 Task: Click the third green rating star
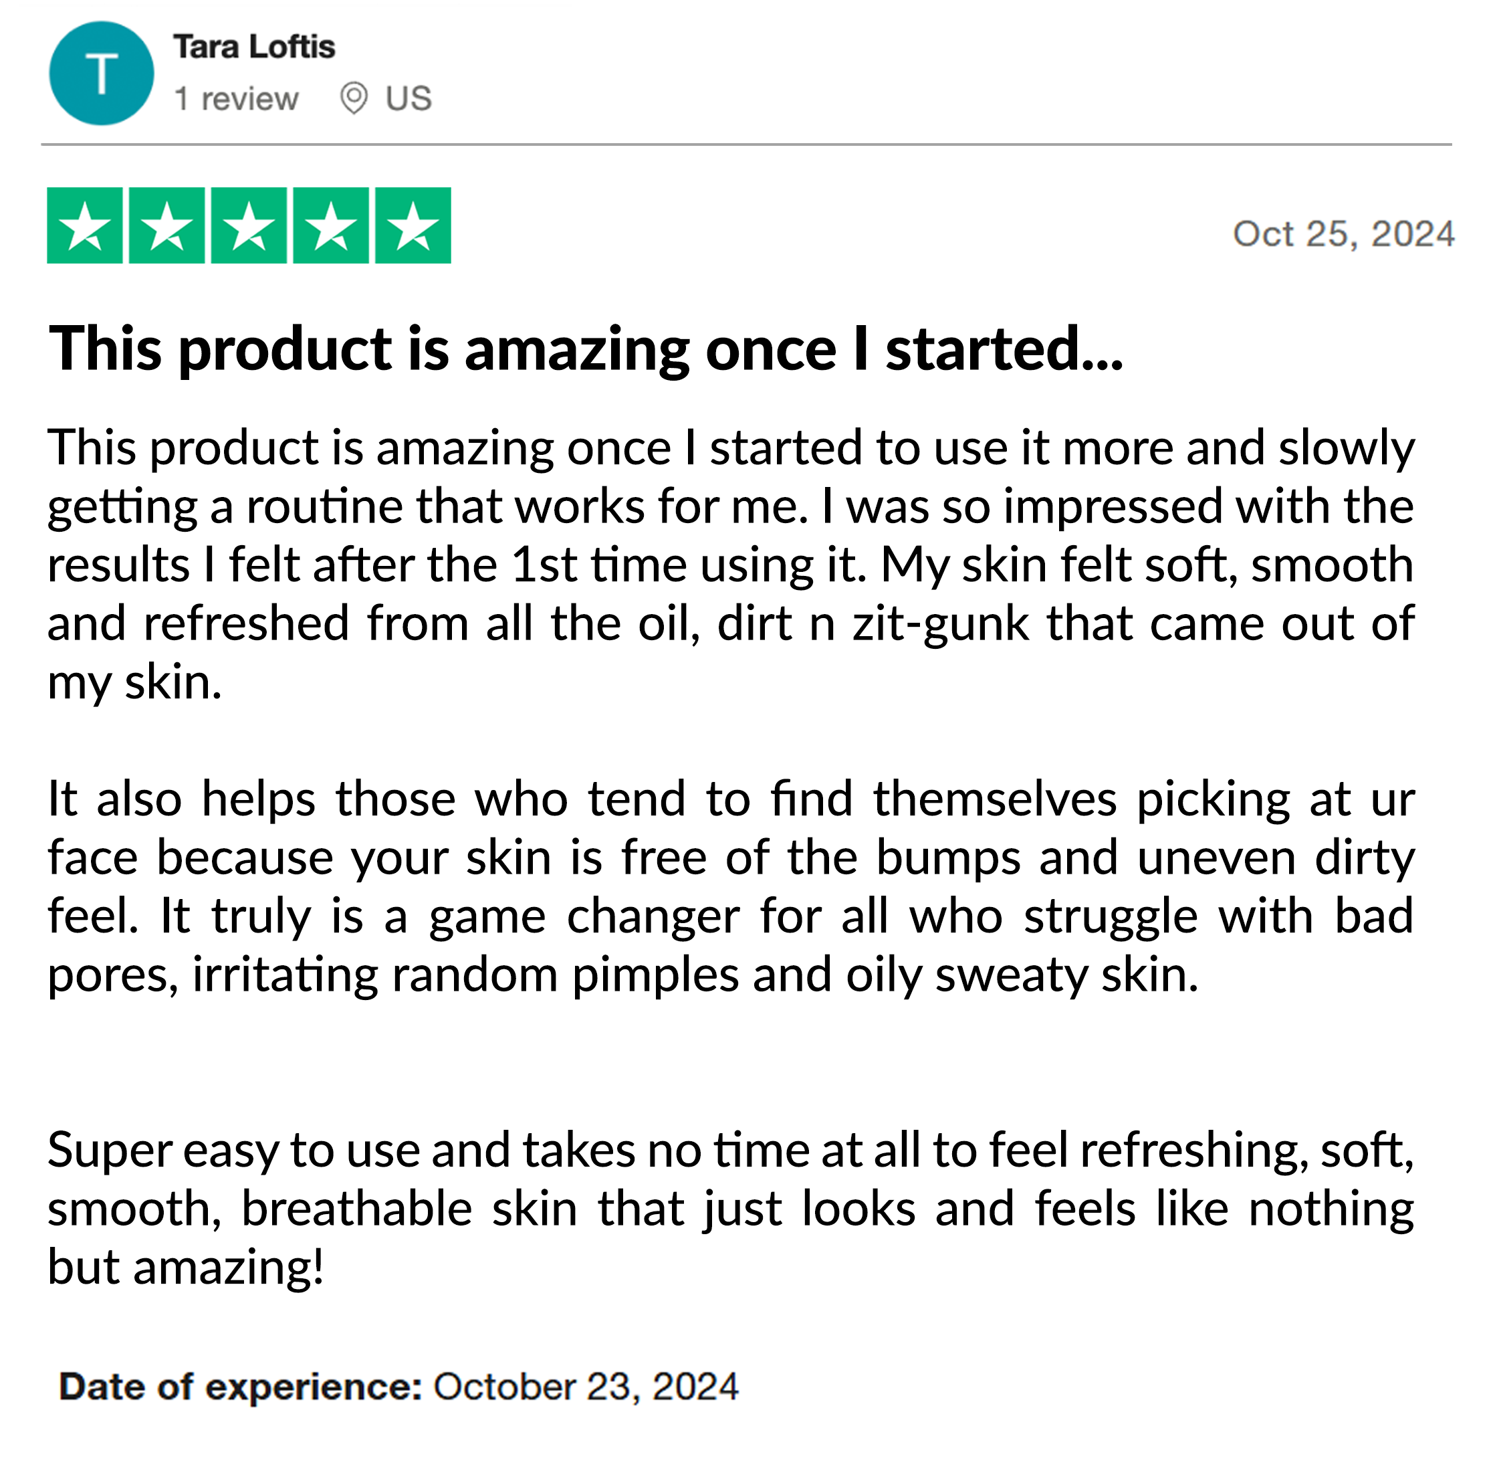tap(249, 225)
